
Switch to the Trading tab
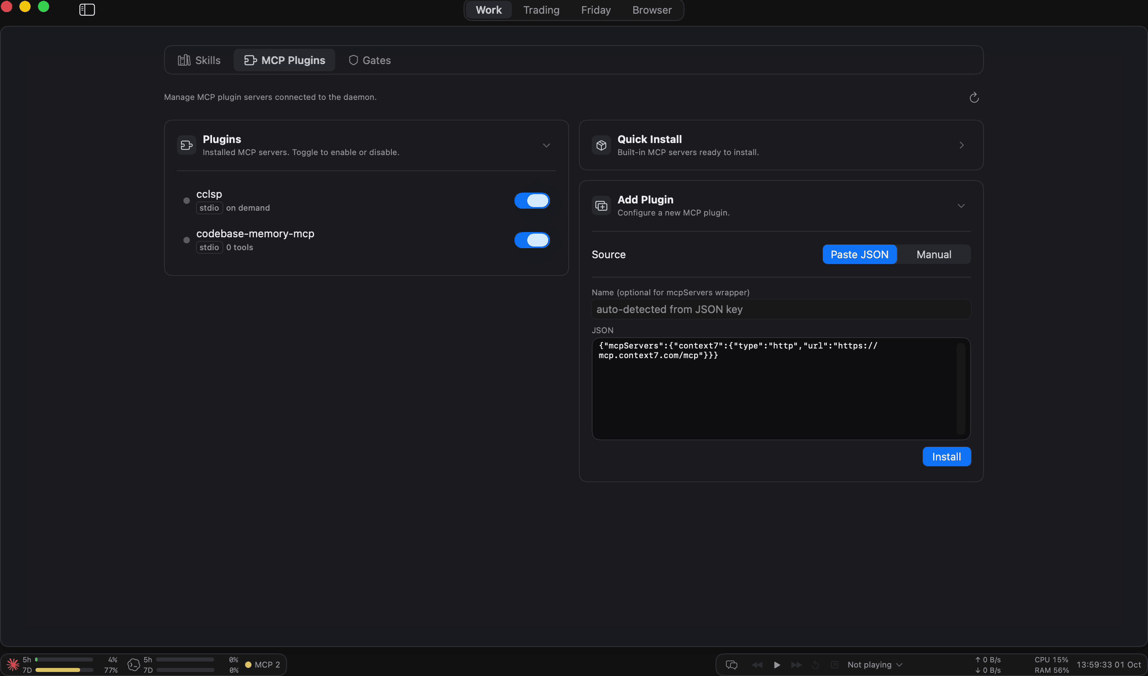click(x=541, y=10)
